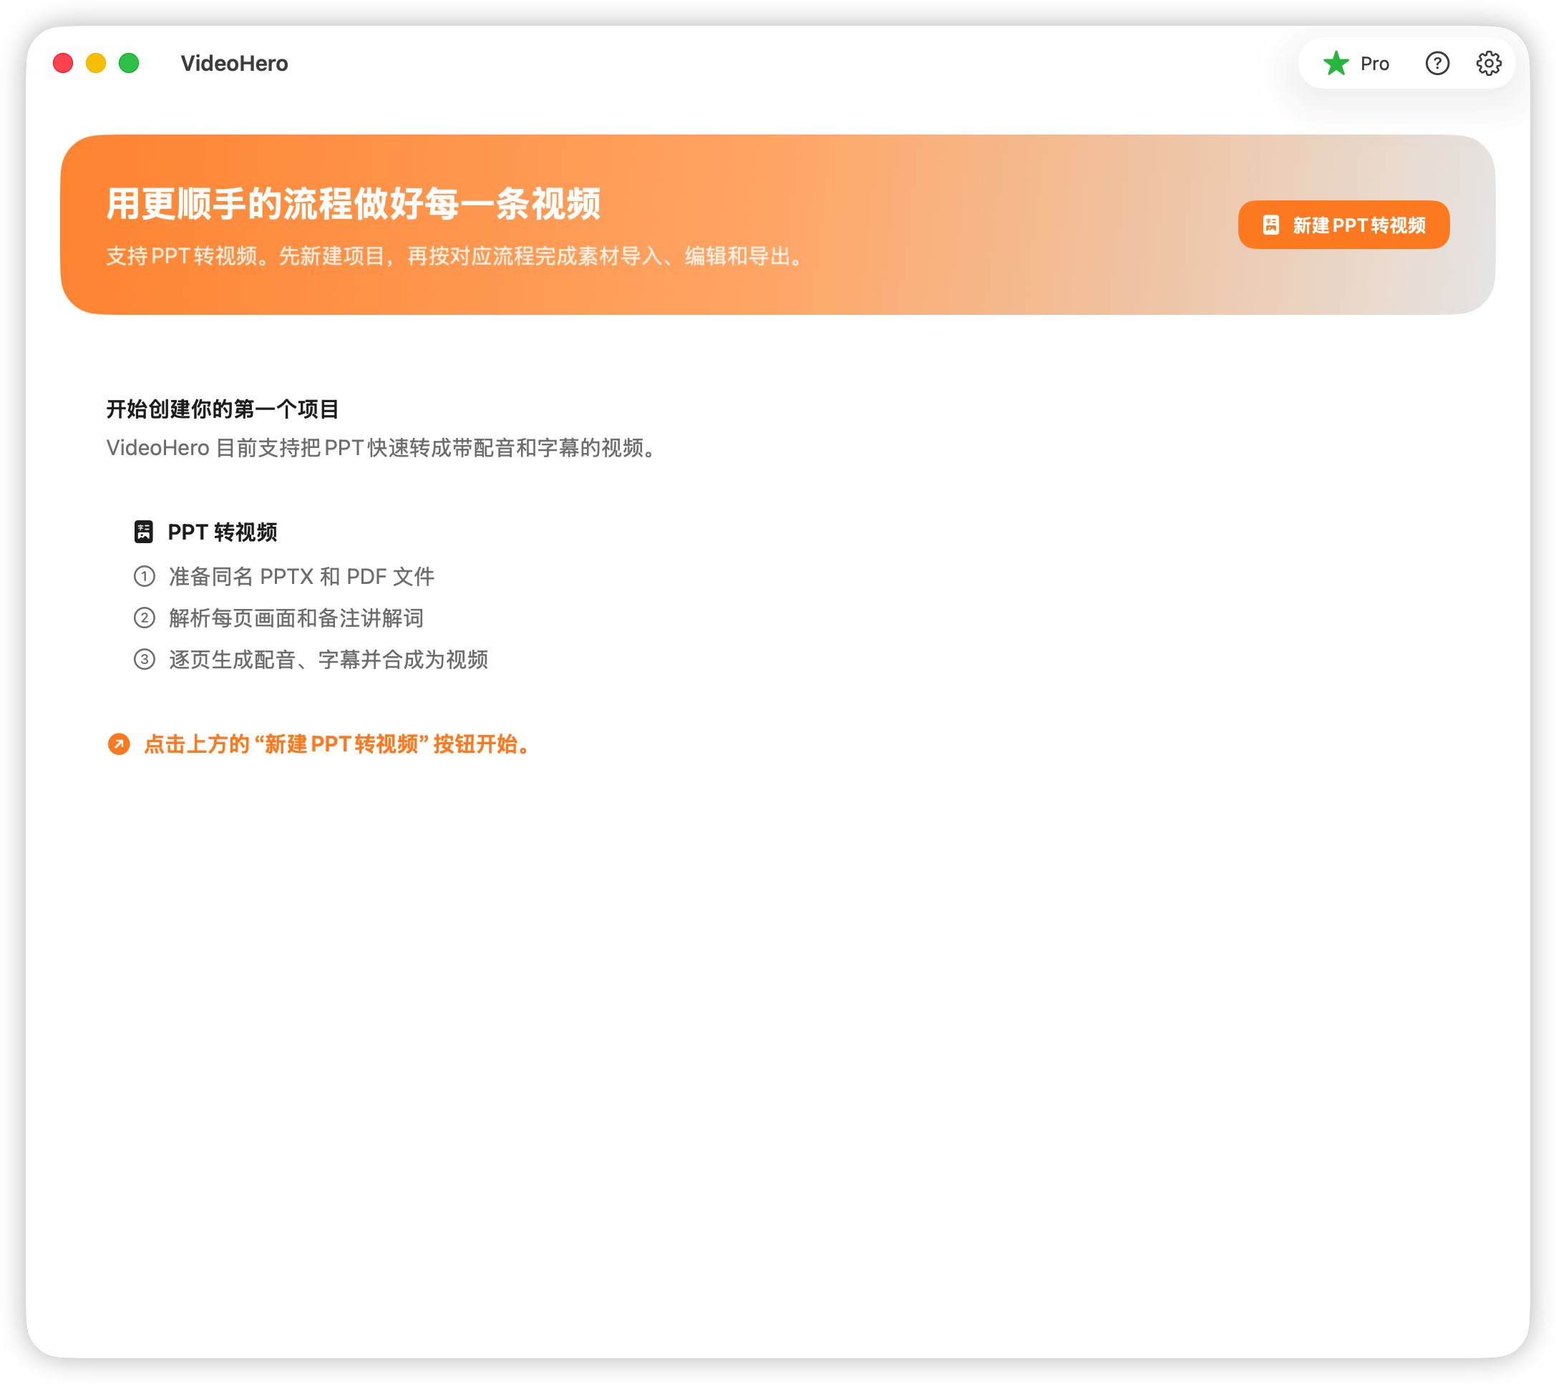
Task: Click the circled number 1 step icon
Action: click(x=145, y=576)
